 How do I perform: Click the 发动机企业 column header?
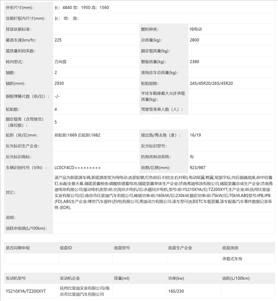pos(70,278)
